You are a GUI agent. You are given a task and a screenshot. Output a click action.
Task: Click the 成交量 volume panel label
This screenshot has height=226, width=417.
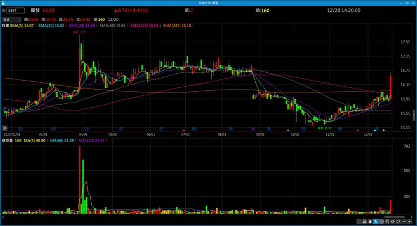(7, 141)
